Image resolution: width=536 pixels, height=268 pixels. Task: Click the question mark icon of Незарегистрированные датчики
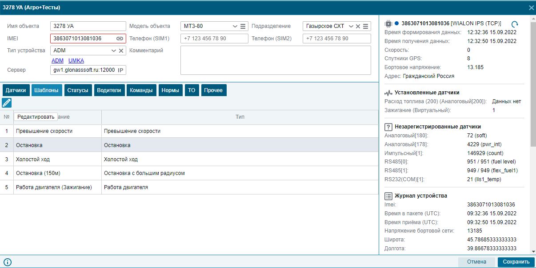(x=388, y=127)
